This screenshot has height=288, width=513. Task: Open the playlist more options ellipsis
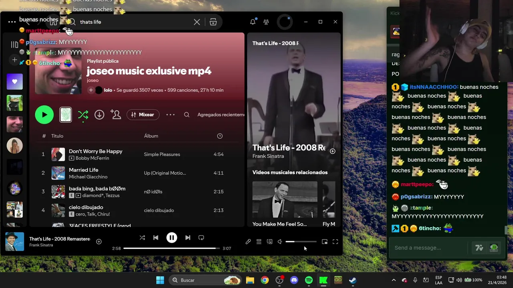[x=170, y=115]
